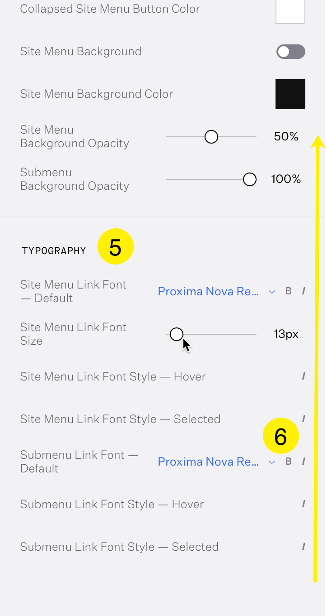Enable italic for Site Menu Link Hover style
327x616 pixels.
pos(304,376)
